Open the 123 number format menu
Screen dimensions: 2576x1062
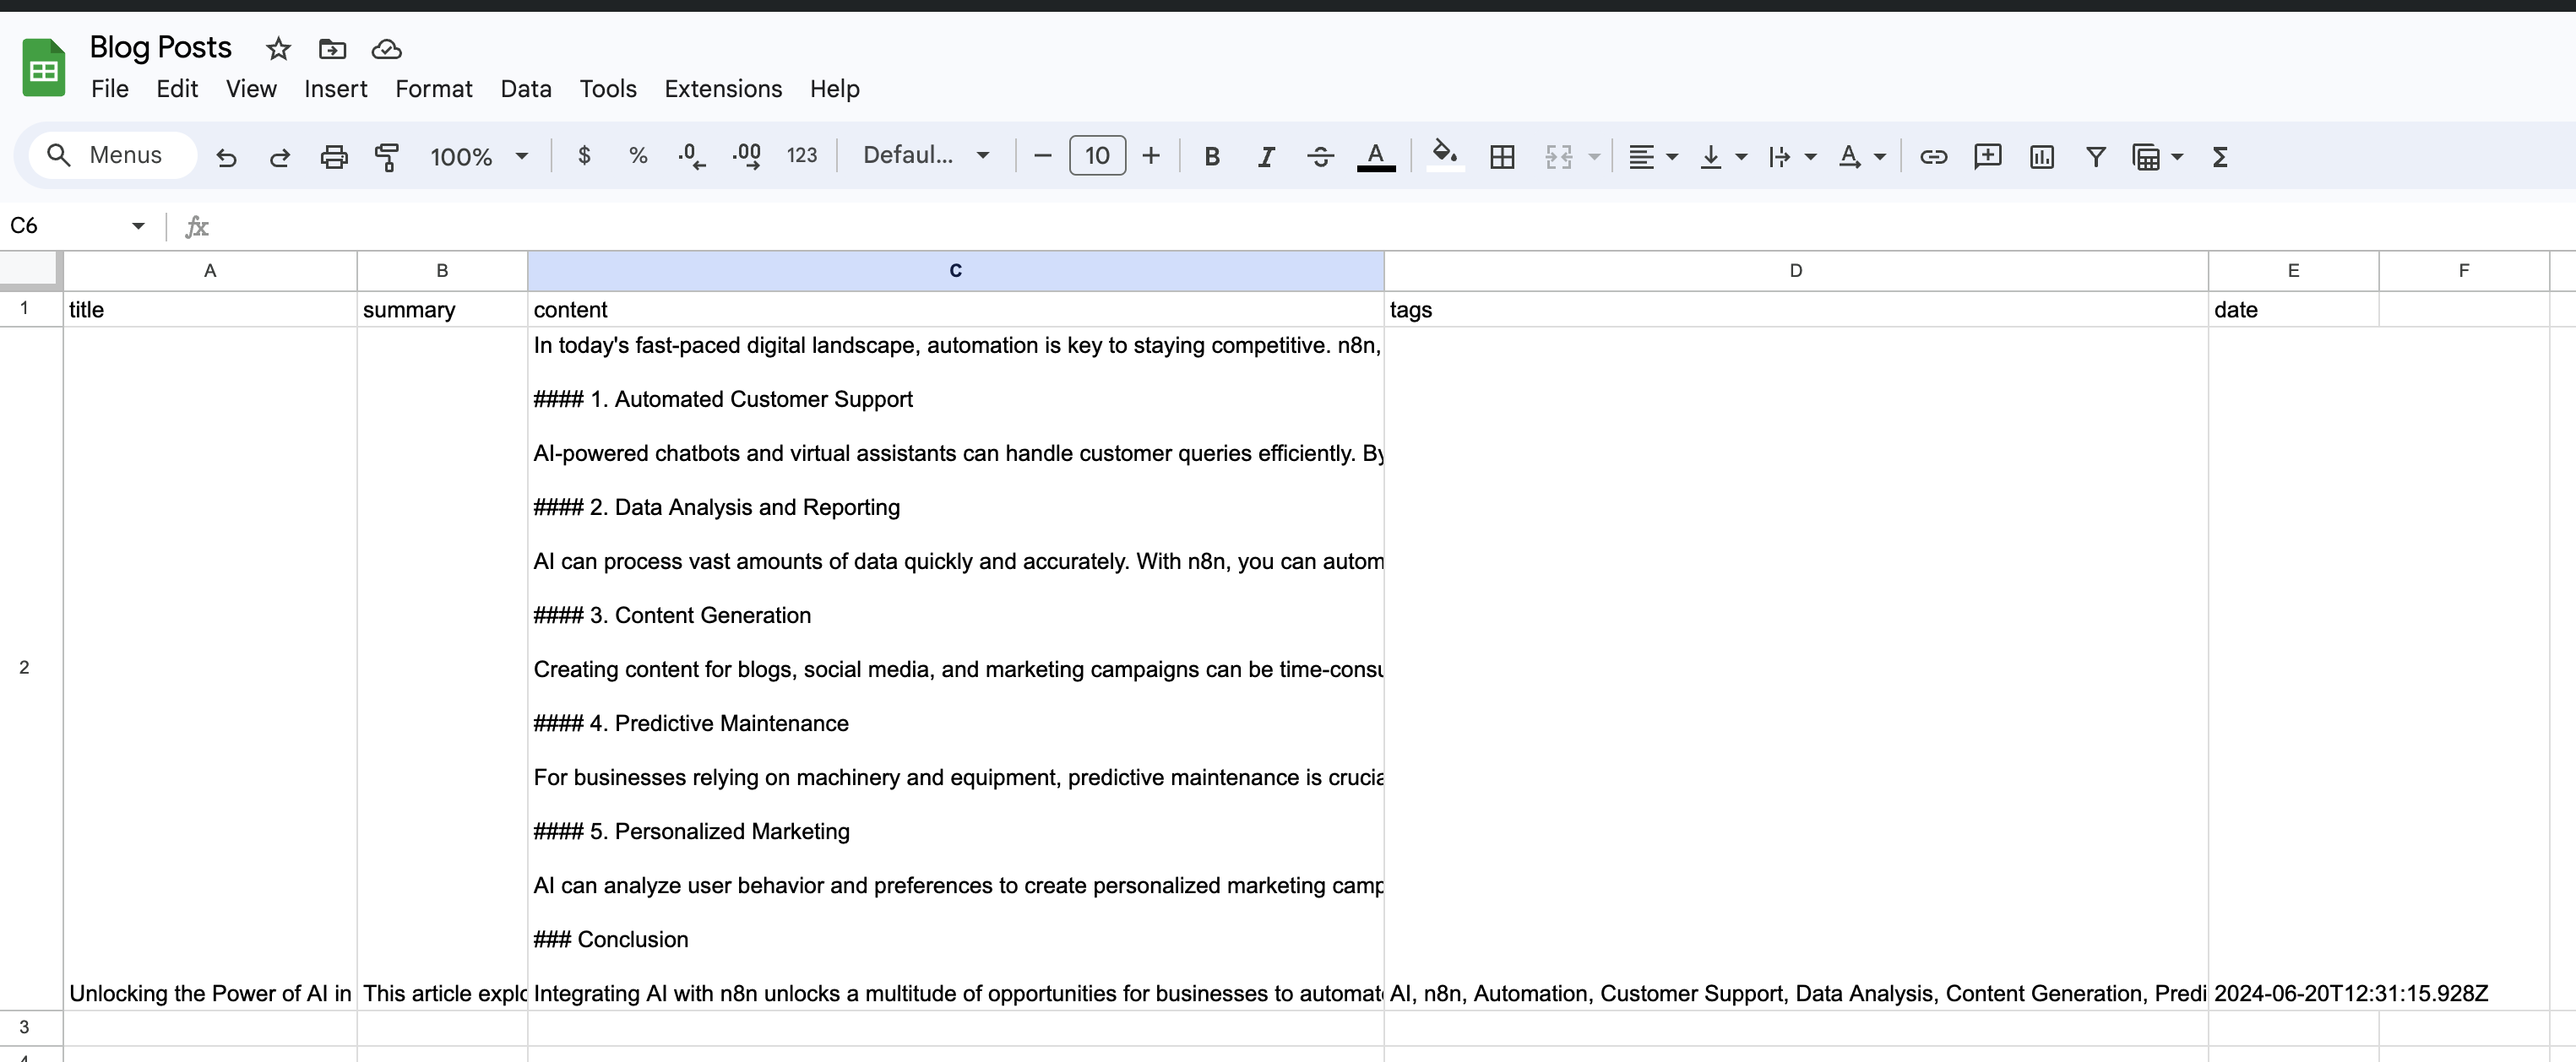(x=802, y=155)
